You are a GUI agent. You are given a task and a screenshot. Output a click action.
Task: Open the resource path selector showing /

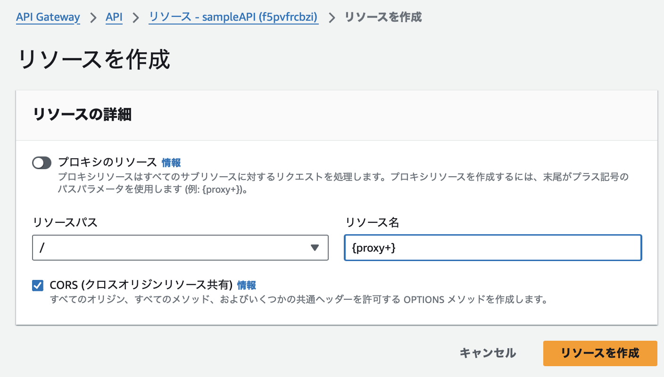coord(179,247)
